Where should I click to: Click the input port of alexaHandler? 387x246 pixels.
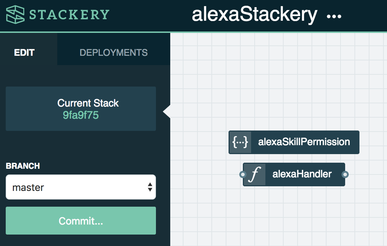click(243, 174)
